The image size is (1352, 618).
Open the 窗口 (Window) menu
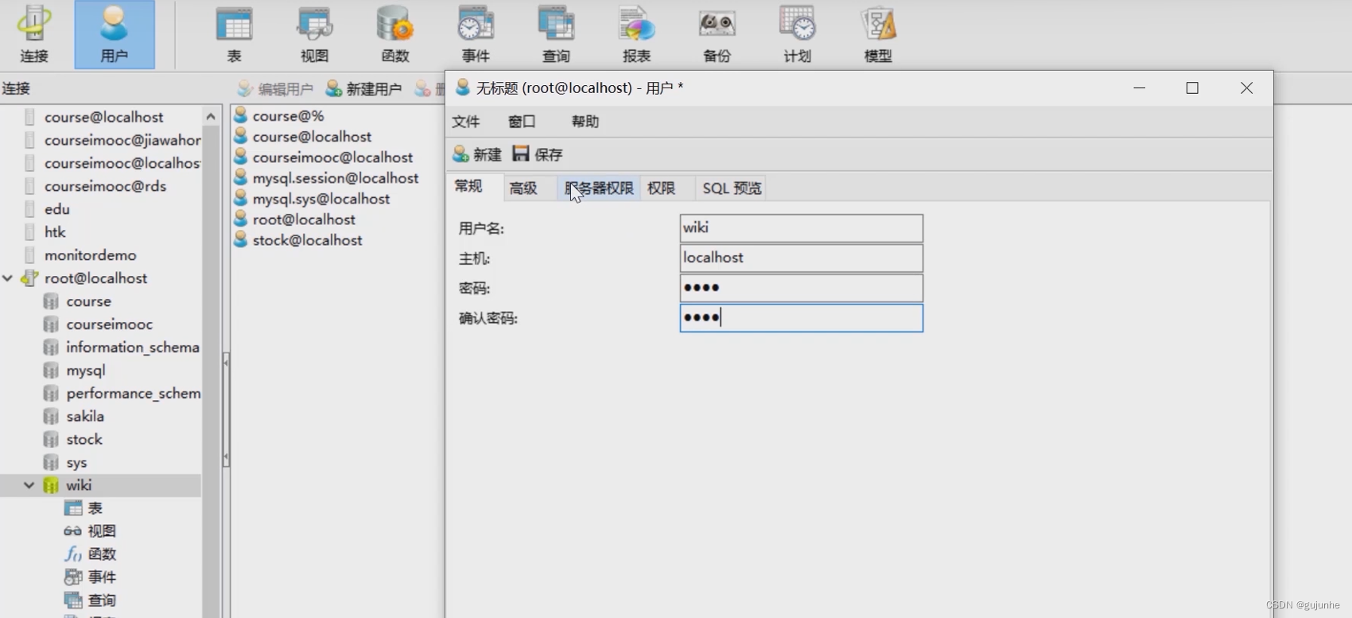(x=522, y=122)
